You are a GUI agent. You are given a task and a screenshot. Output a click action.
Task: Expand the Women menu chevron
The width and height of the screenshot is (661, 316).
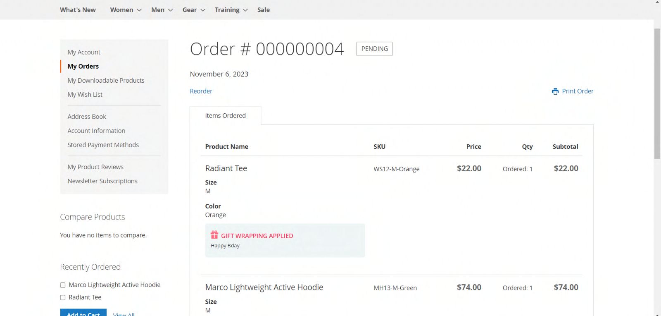(x=139, y=10)
